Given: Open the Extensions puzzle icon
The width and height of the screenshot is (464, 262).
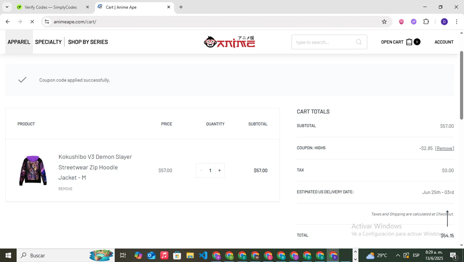Looking at the screenshot, I should tap(426, 22).
